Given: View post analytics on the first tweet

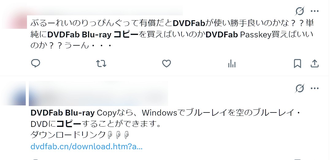Looking at the screenshot, I should pyautogui.click(x=232, y=63).
